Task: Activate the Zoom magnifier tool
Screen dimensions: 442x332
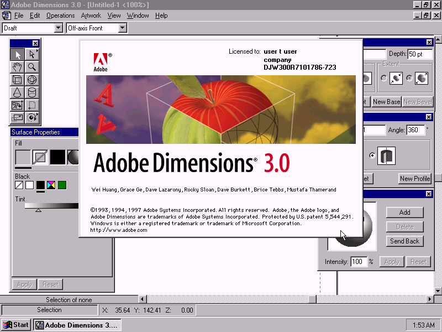Action: [x=32, y=67]
